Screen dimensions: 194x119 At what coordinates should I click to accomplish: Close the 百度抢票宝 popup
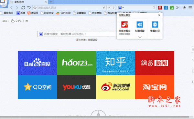(x=159, y=15)
